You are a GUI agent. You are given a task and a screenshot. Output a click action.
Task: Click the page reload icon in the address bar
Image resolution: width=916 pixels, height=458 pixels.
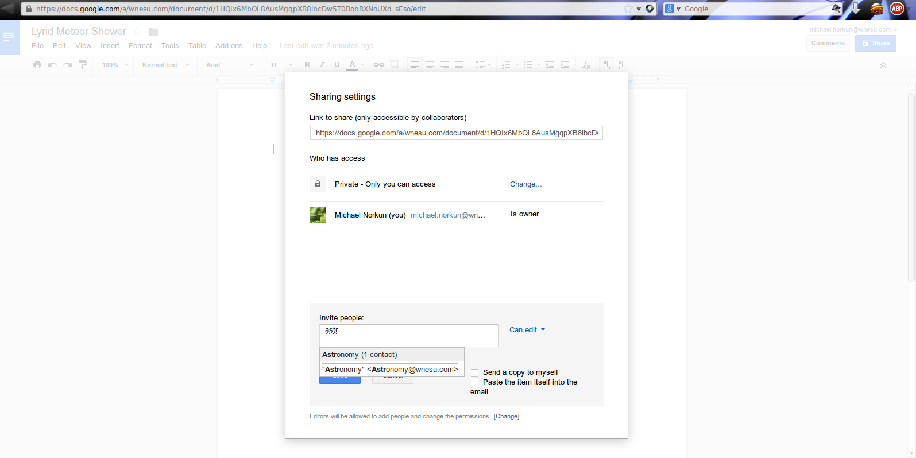coord(650,9)
